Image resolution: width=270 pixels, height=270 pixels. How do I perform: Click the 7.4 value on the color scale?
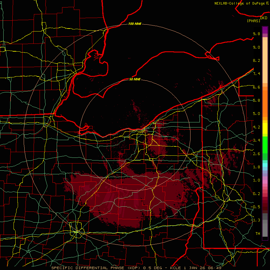pos(256,74)
